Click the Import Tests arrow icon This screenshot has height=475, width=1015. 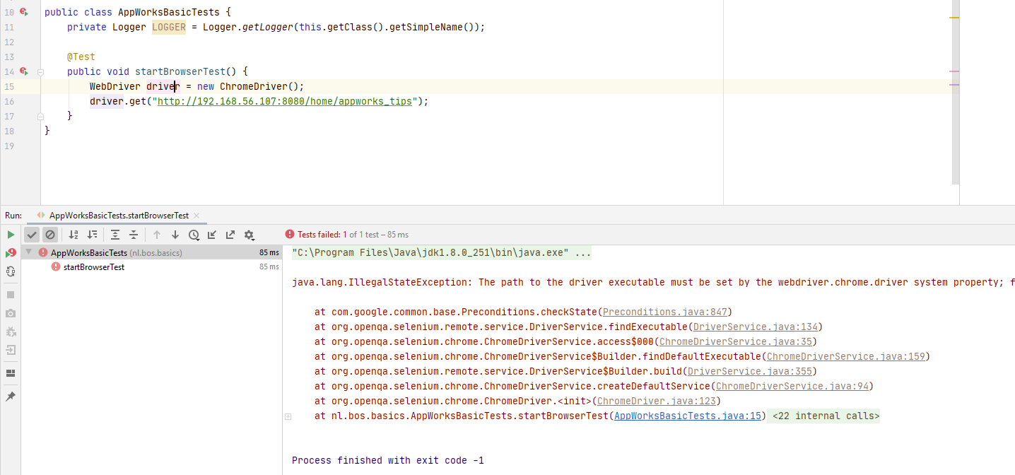click(x=211, y=235)
